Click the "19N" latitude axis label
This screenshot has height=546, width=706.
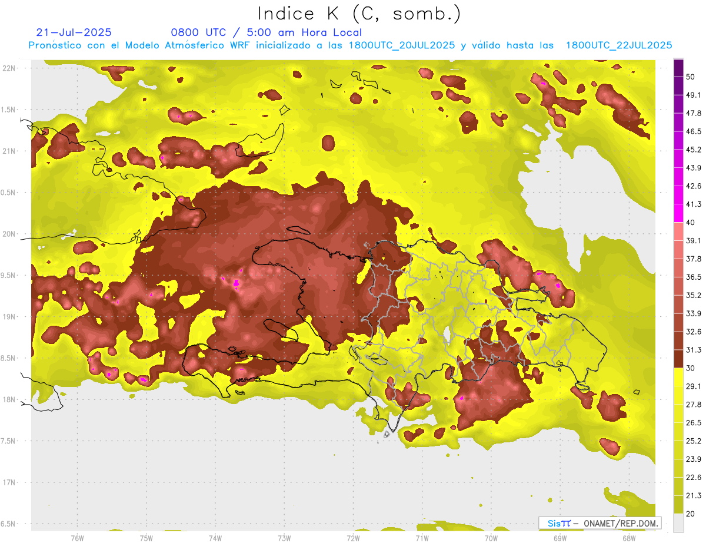coord(8,316)
